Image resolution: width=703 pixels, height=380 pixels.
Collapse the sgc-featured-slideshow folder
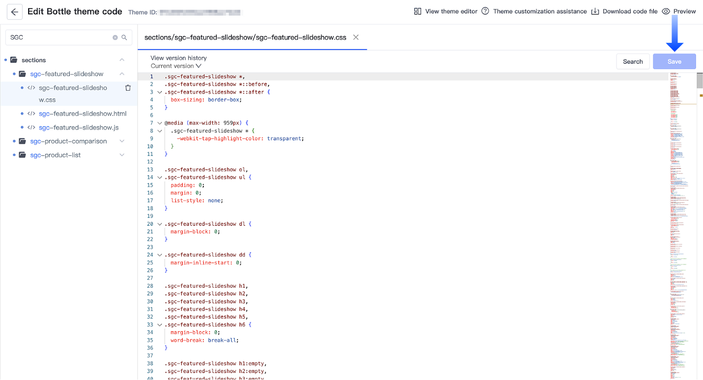122,74
